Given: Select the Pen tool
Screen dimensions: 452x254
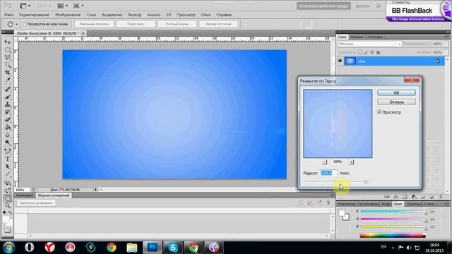Looking at the screenshot, I should (x=8, y=151).
